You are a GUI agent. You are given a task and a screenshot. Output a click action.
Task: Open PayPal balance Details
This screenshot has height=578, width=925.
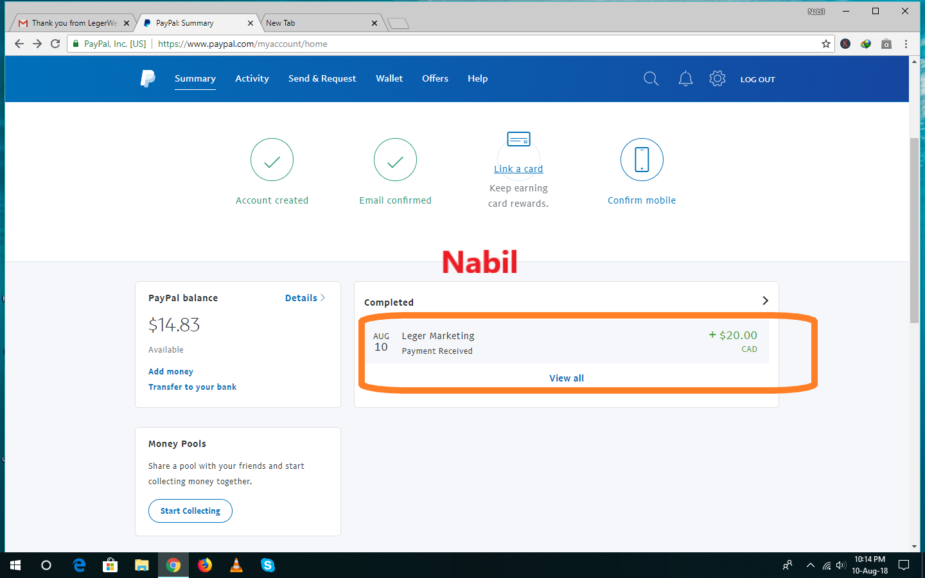pos(305,298)
